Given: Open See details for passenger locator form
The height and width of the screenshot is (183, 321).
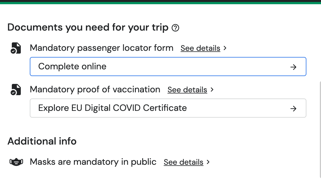Looking at the screenshot, I should pos(200,48).
